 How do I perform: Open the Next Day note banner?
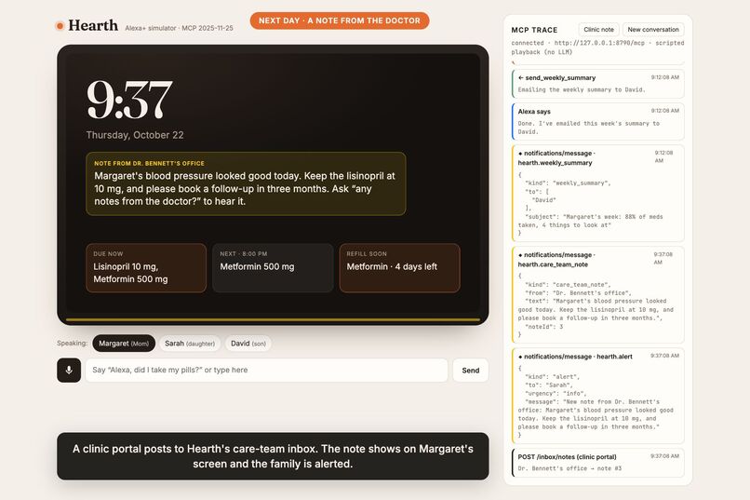[x=340, y=20]
